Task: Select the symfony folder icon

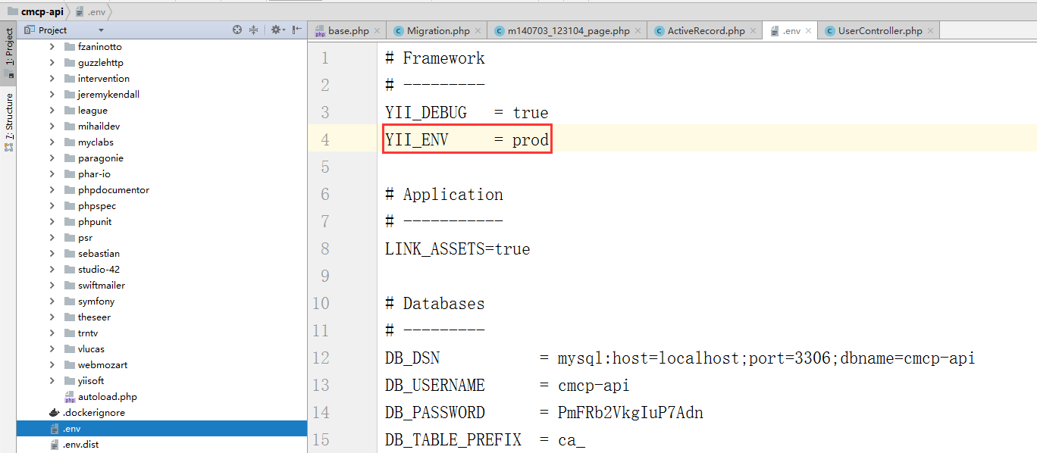Action: coord(70,301)
